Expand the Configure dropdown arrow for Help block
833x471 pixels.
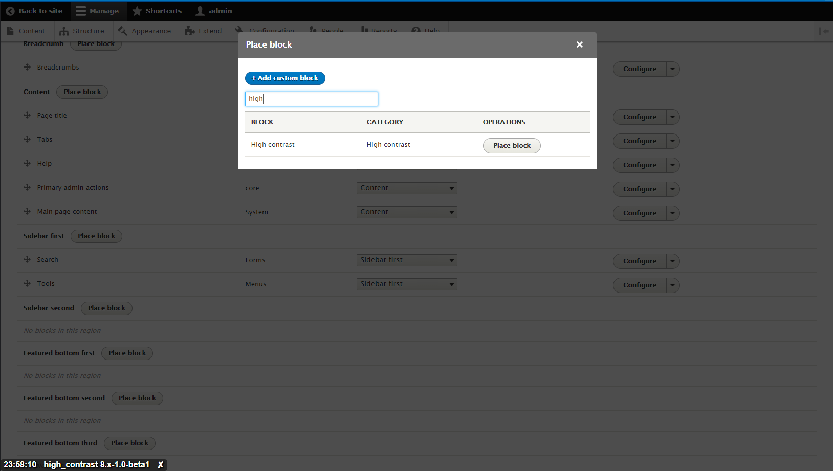(x=672, y=165)
